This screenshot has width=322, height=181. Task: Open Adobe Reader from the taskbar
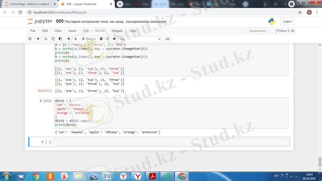(153, 176)
